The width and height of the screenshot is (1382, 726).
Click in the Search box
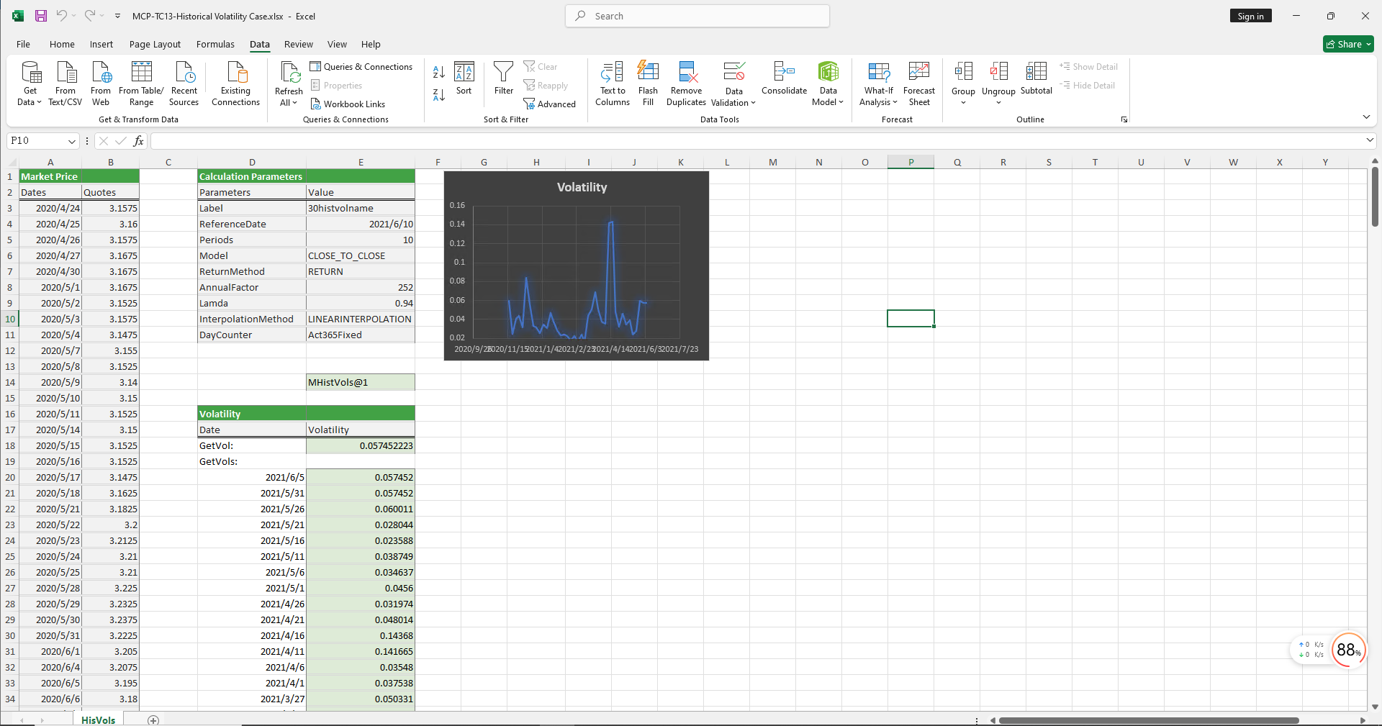[x=697, y=16]
